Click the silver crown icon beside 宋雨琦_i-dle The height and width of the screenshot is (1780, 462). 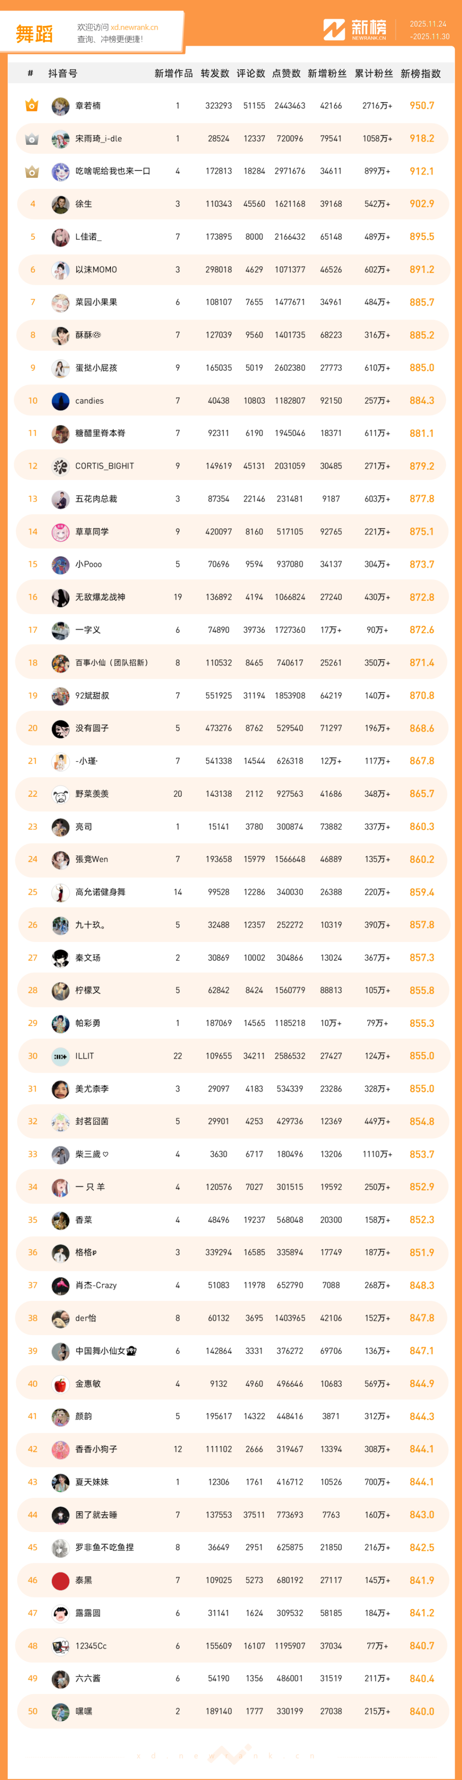pos(32,139)
